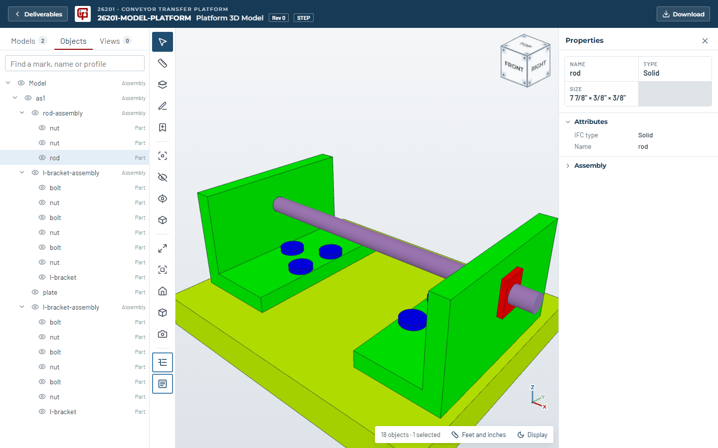
Task: Take a snapshot with camera icon
Action: point(163,334)
